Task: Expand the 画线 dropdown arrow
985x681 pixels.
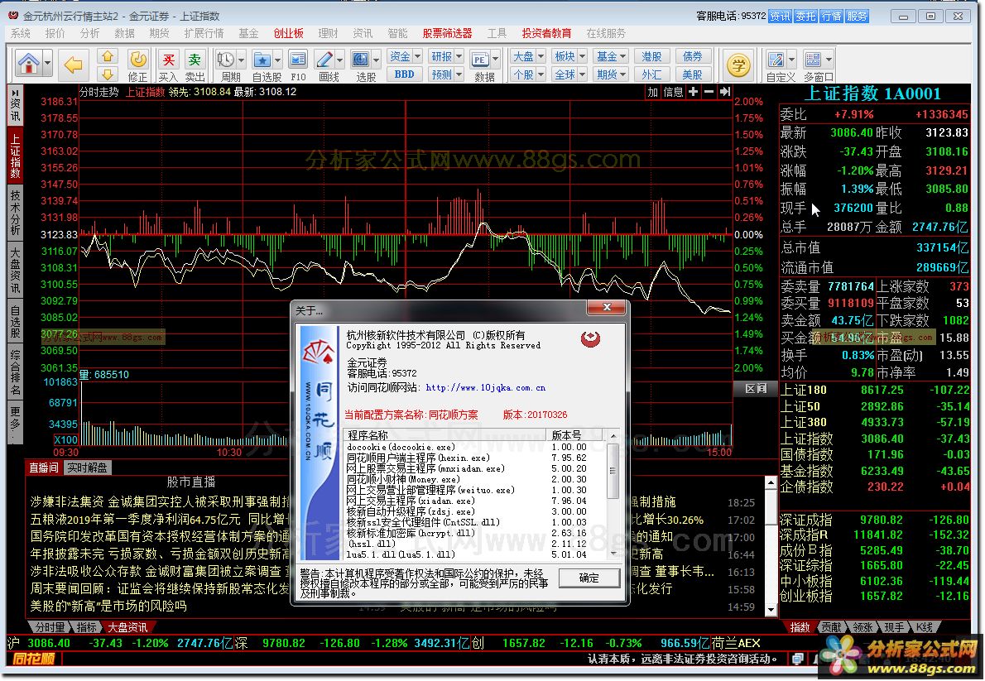Action: click(x=340, y=60)
